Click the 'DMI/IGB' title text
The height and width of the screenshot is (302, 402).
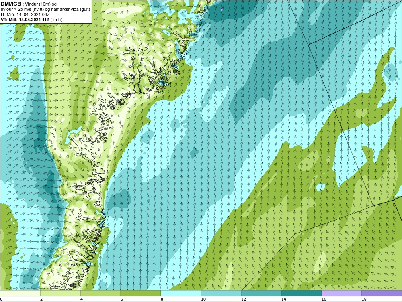(x=11, y=4)
